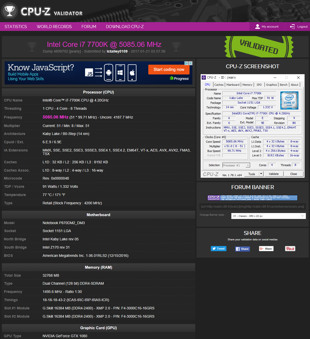Click the Start coding now ad button
The width and height of the screenshot is (310, 339).
(169, 70)
